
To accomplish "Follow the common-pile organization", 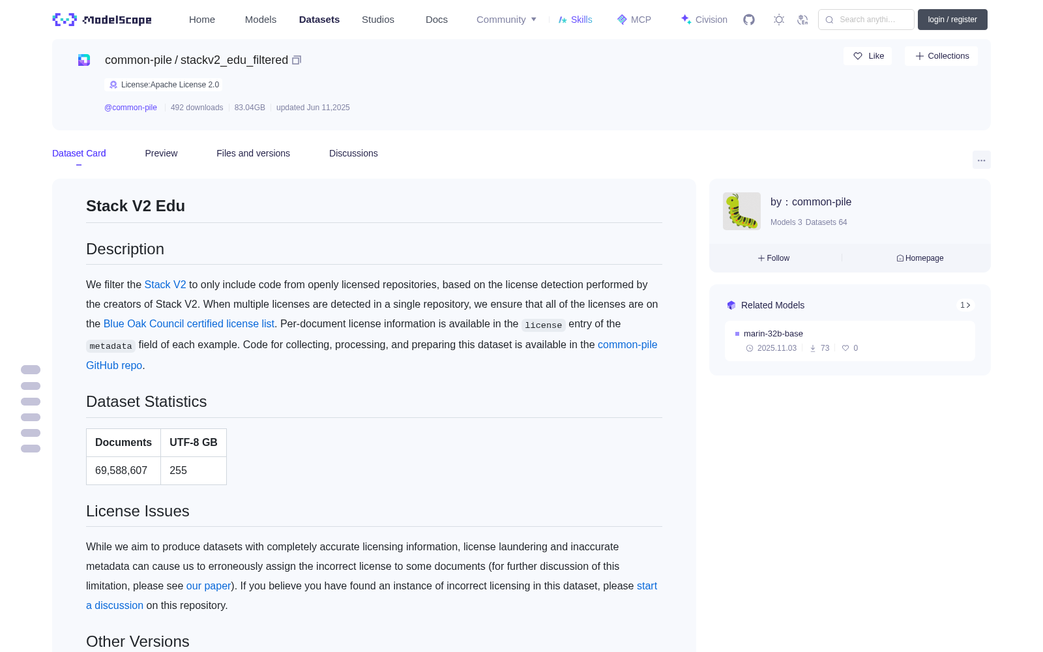I will pyautogui.click(x=774, y=258).
